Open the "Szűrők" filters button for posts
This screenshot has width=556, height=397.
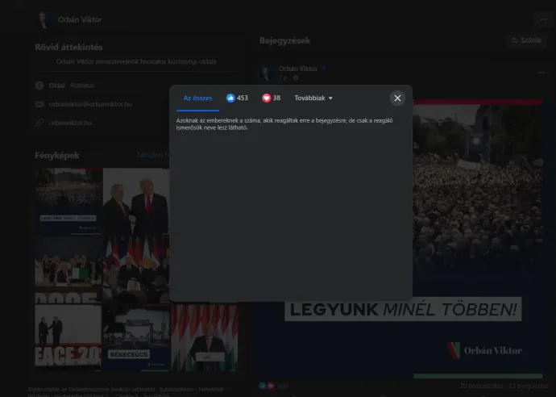pyautogui.click(x=526, y=40)
